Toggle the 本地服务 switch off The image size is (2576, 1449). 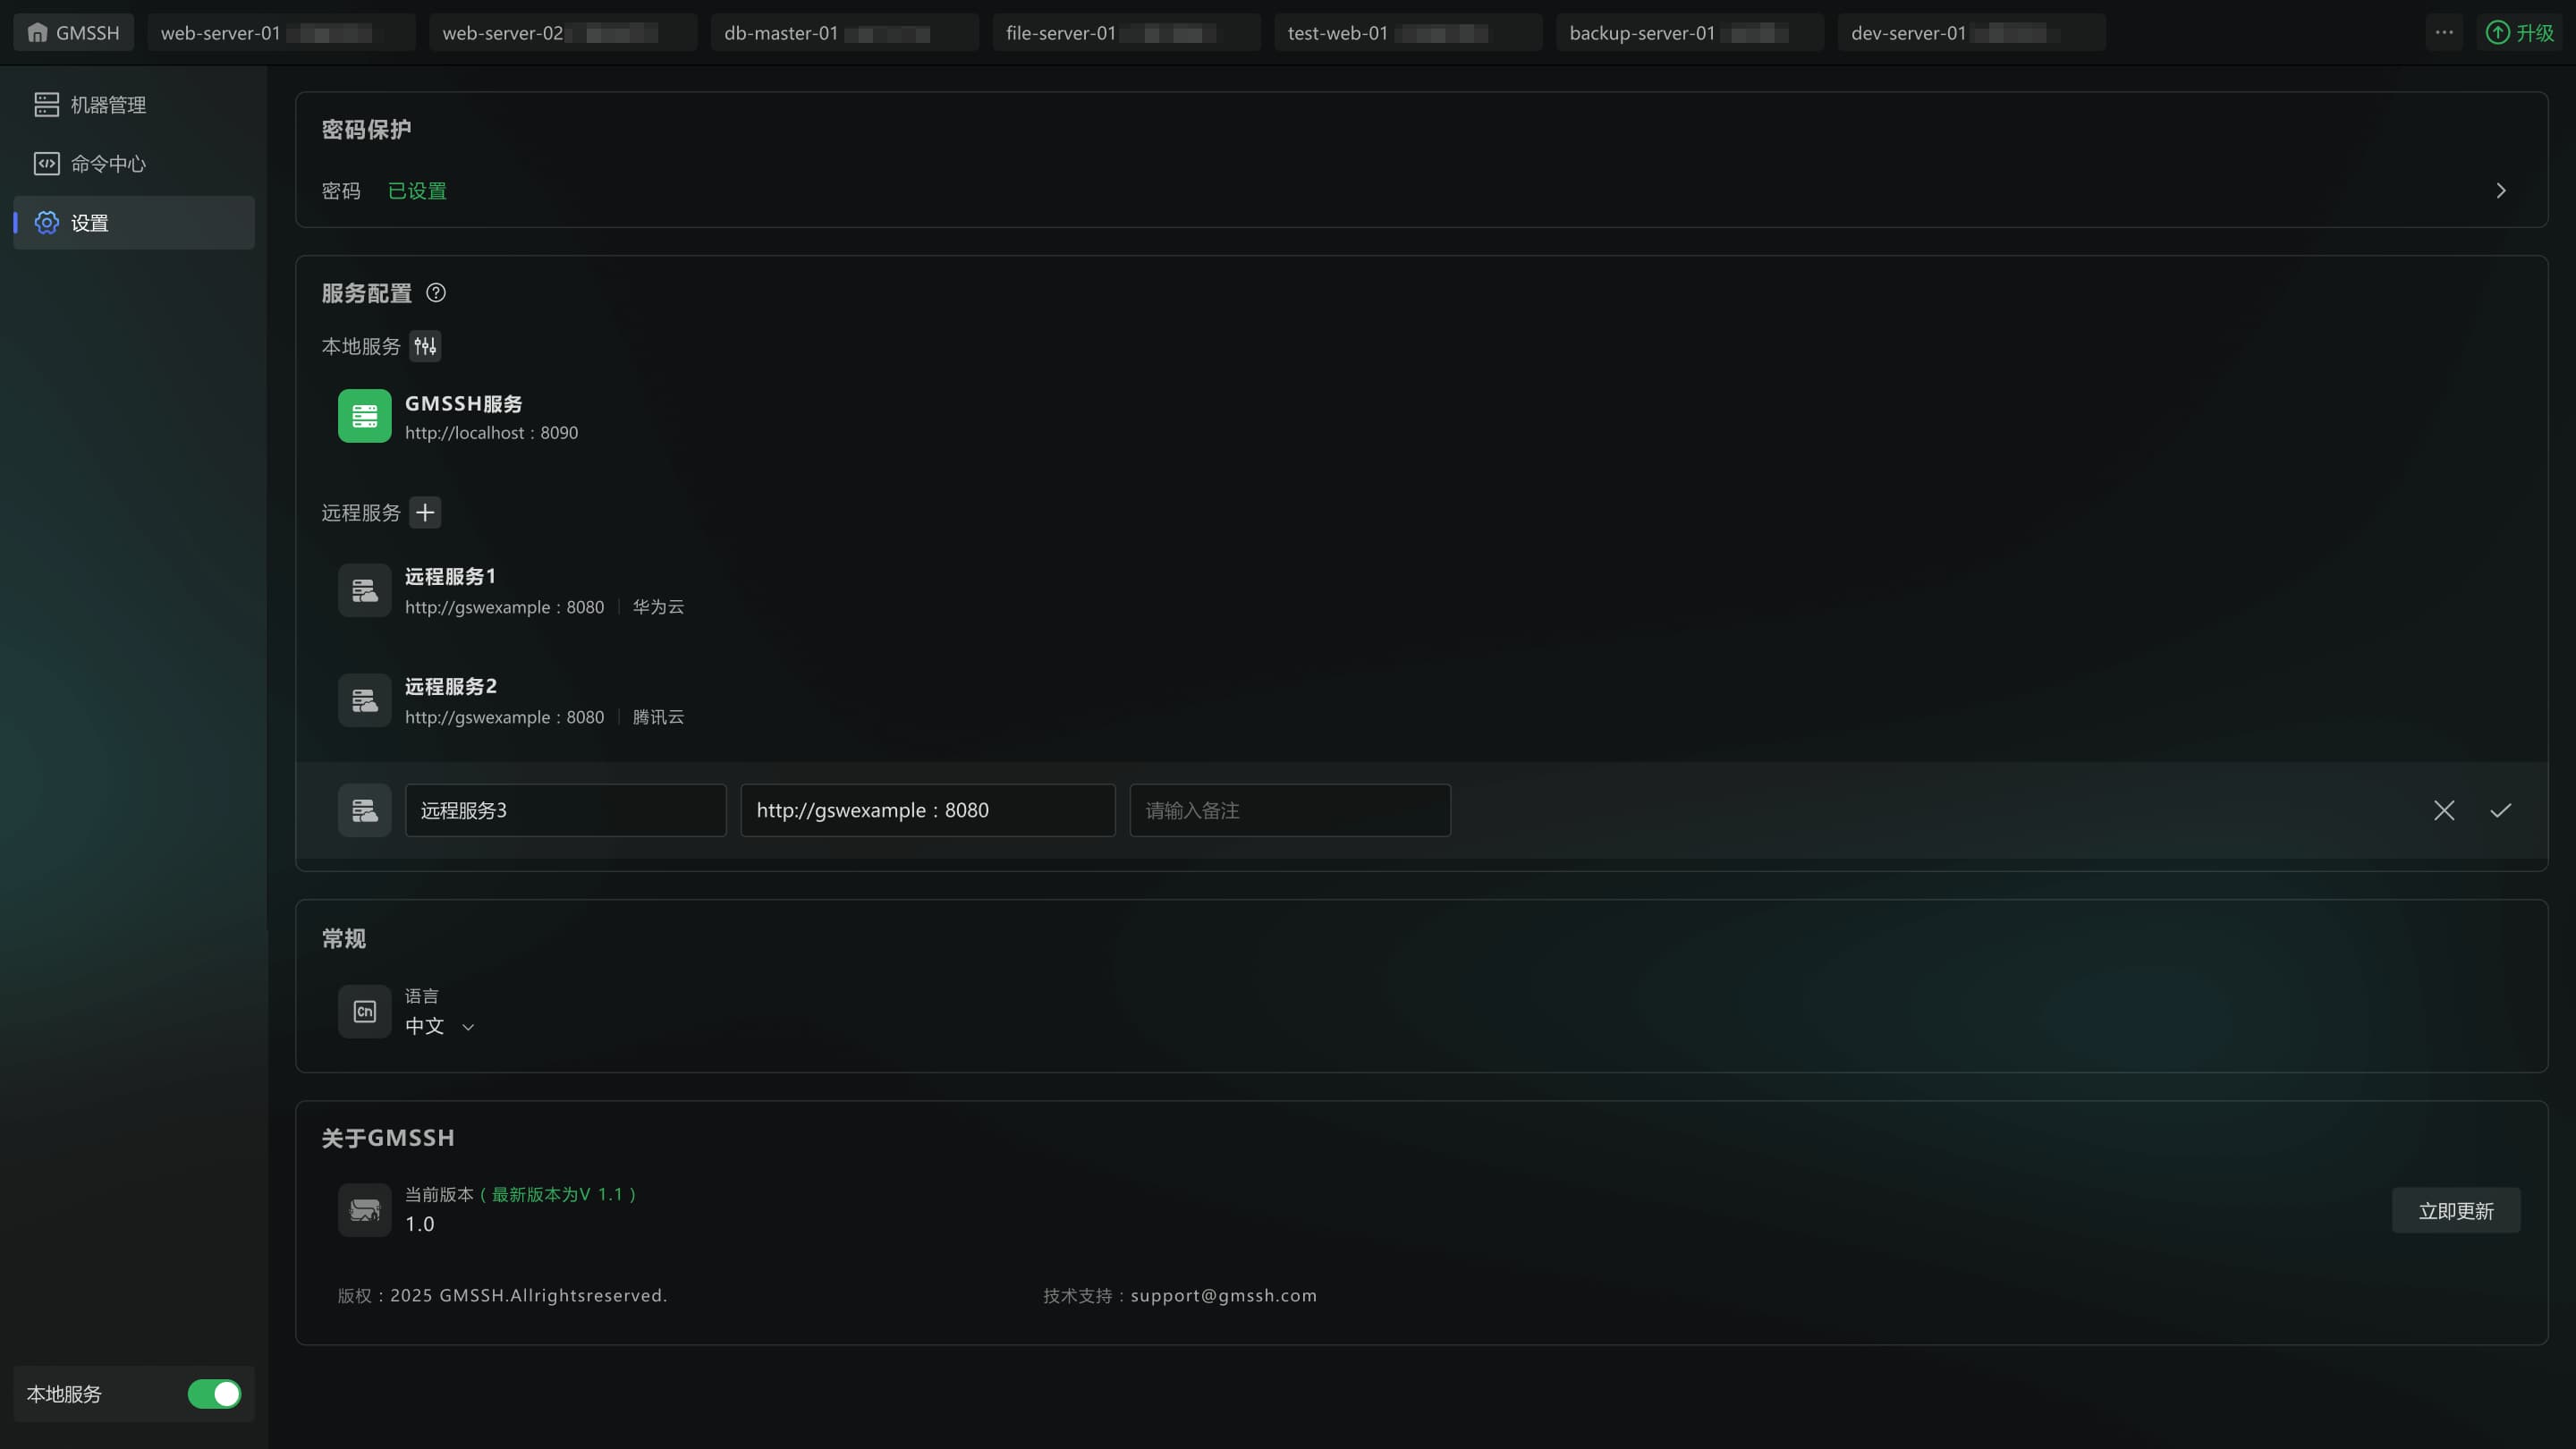(x=214, y=1394)
